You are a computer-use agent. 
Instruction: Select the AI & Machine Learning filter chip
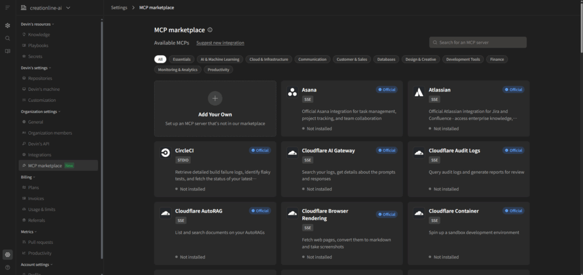click(x=220, y=59)
